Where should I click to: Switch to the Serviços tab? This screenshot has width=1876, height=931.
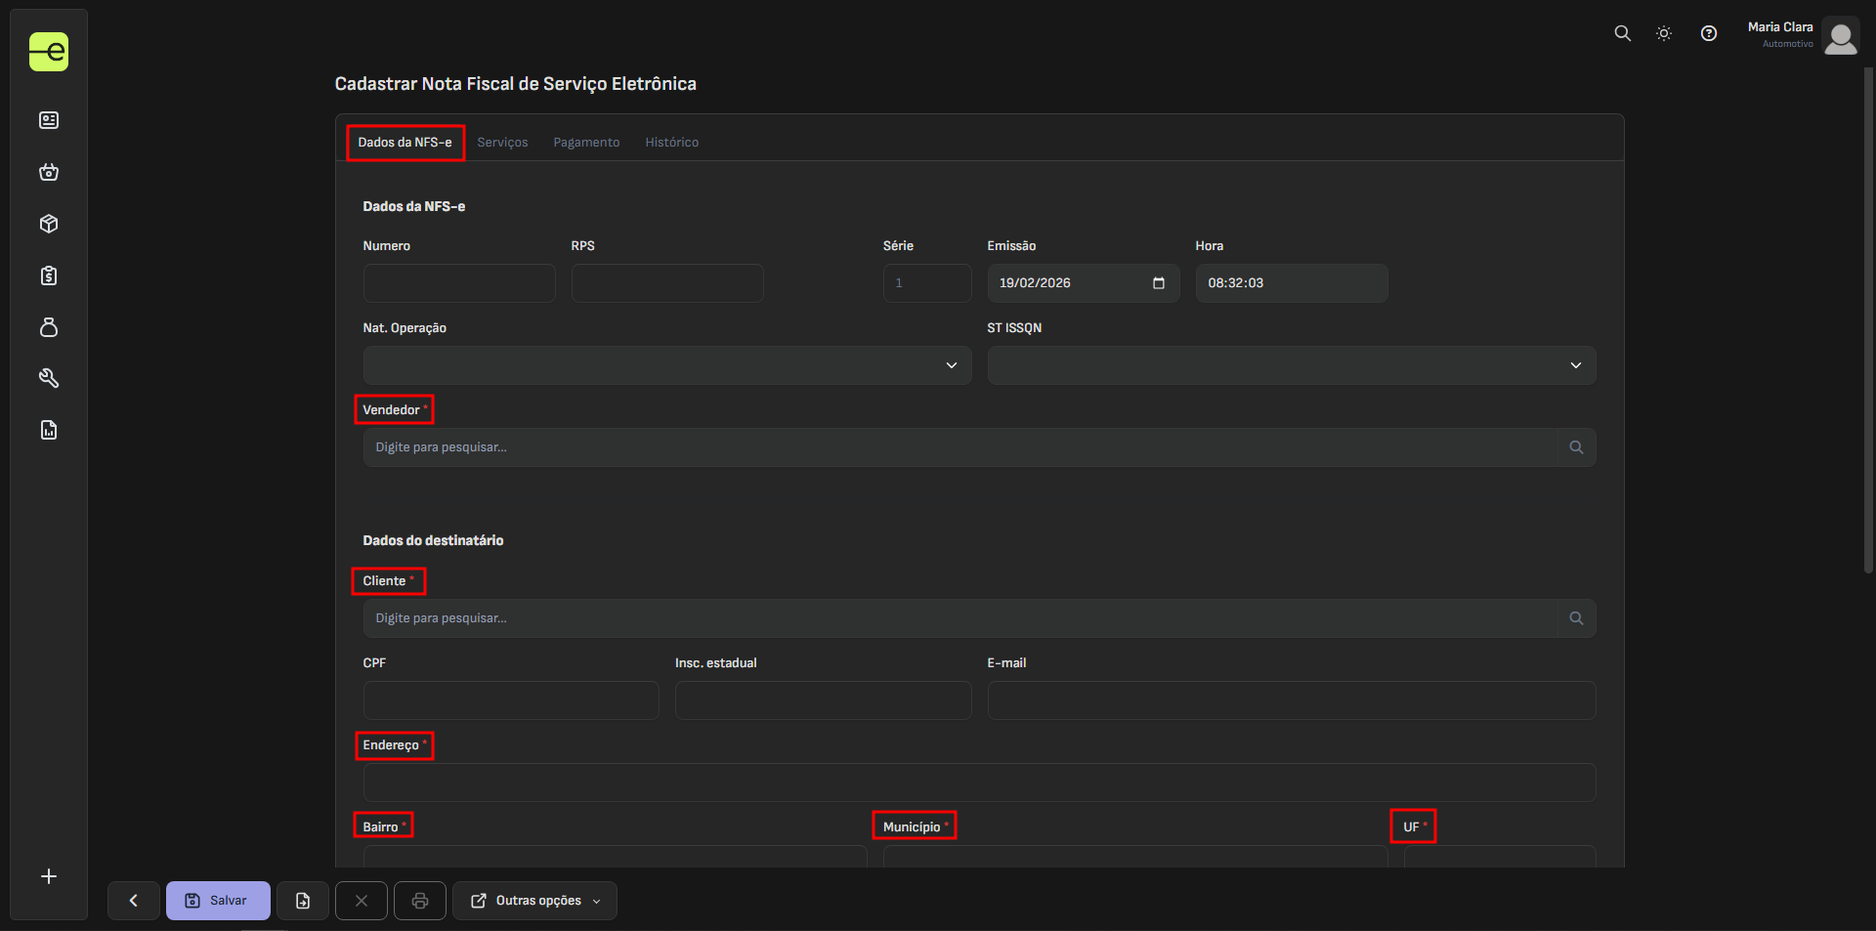[x=502, y=143]
